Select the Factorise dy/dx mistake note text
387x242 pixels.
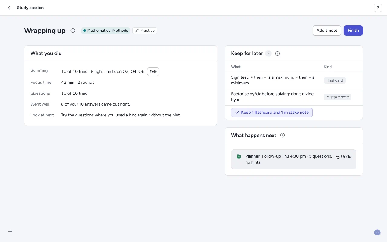point(272,97)
